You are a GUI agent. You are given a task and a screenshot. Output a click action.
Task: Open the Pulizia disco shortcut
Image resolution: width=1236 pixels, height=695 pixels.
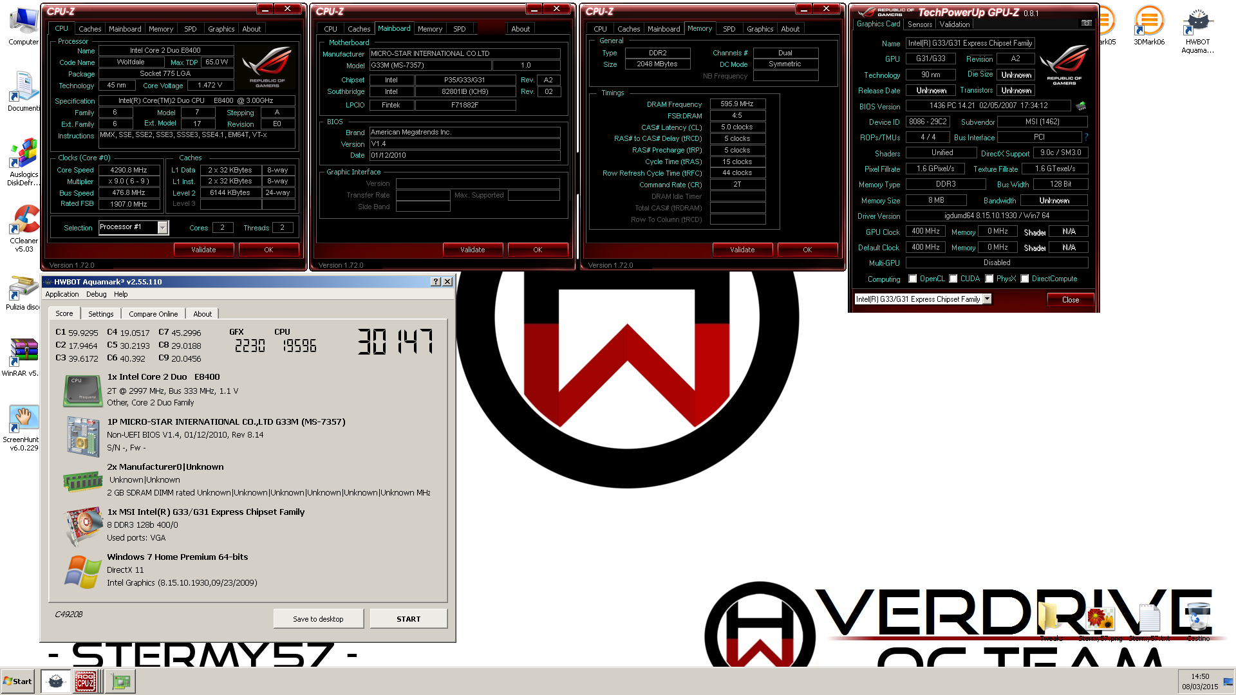point(24,293)
